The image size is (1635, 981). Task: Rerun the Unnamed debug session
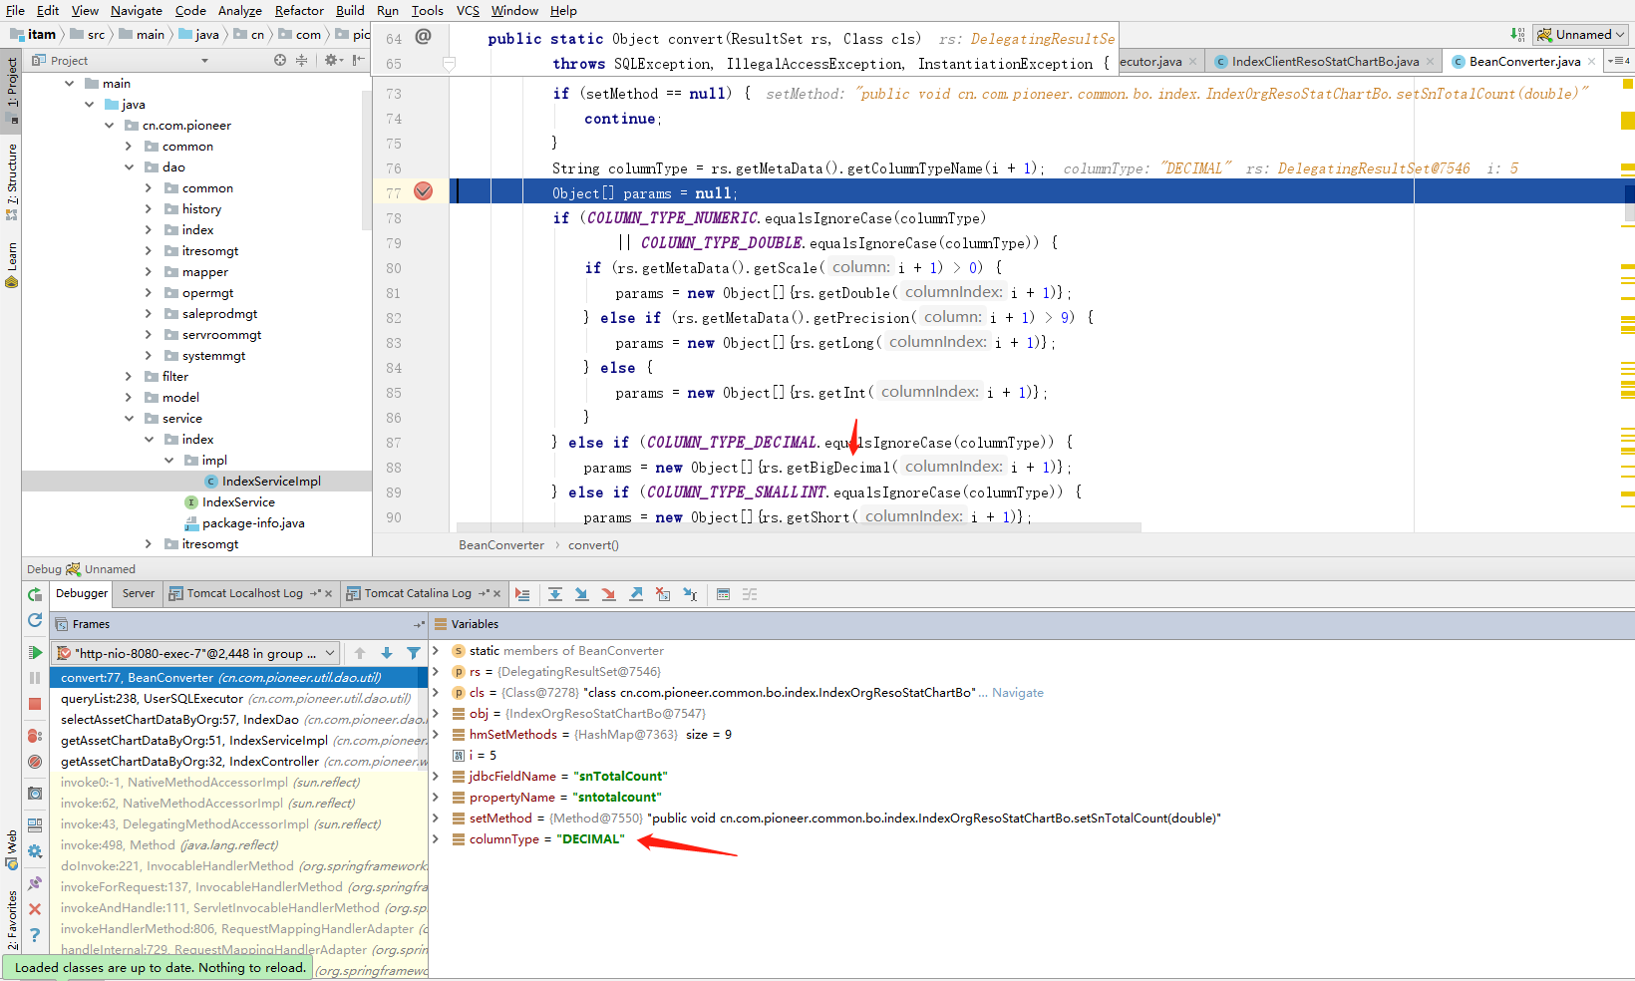click(x=35, y=594)
